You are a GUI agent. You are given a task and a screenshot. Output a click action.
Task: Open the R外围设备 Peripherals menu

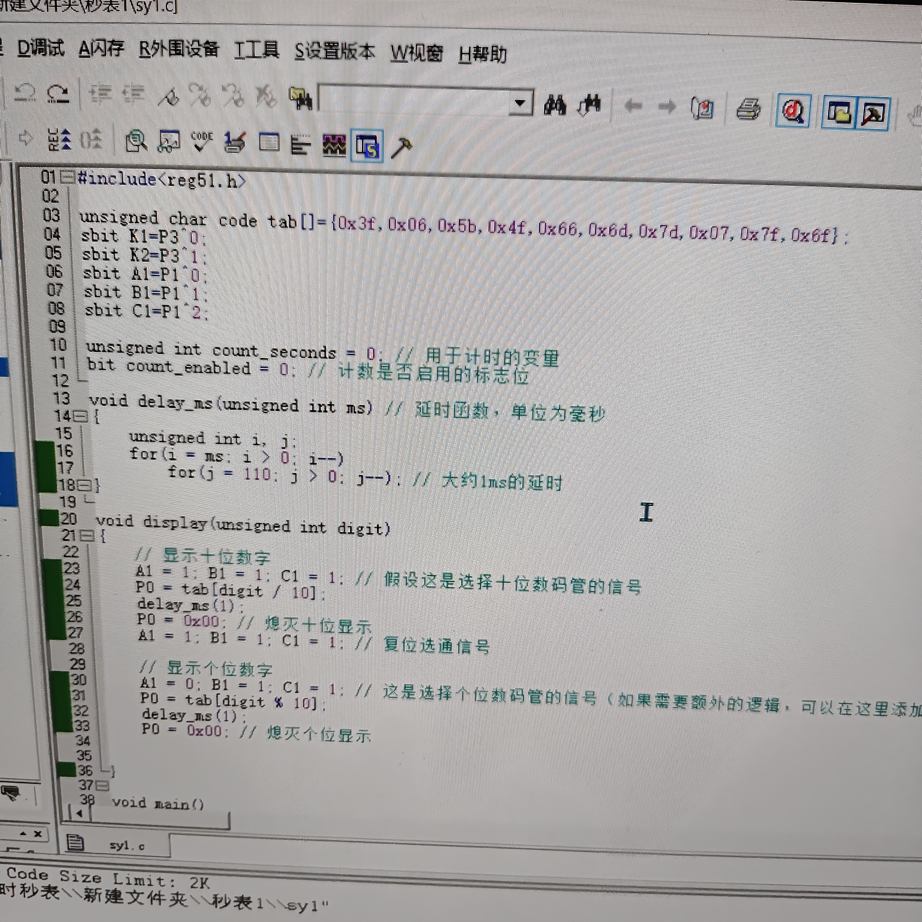coord(179,49)
